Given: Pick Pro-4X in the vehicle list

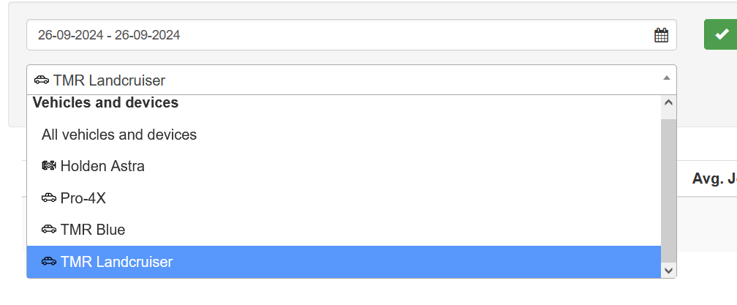Looking at the screenshot, I should [x=344, y=198].
